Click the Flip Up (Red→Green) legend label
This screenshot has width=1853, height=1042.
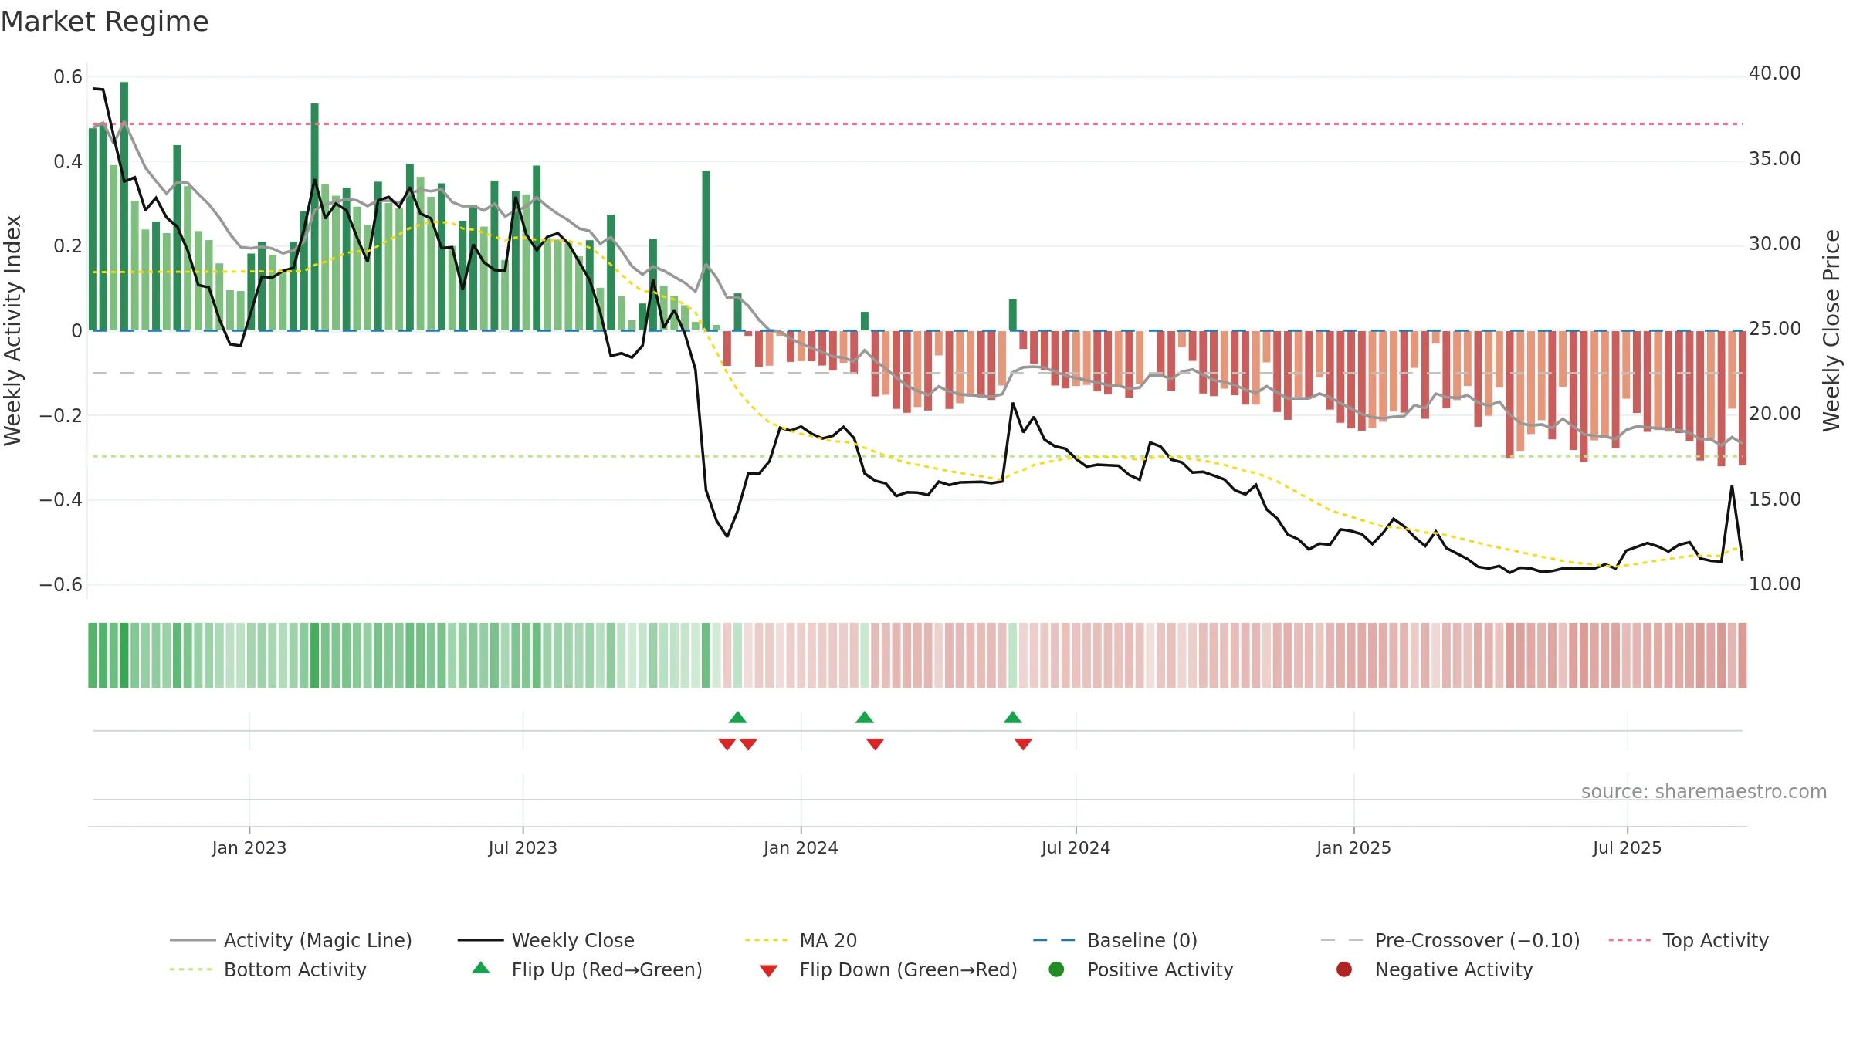pyautogui.click(x=607, y=969)
